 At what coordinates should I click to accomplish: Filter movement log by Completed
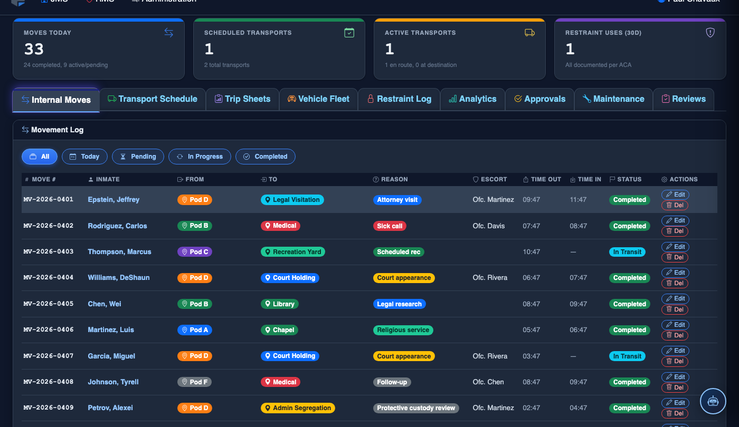tap(265, 157)
